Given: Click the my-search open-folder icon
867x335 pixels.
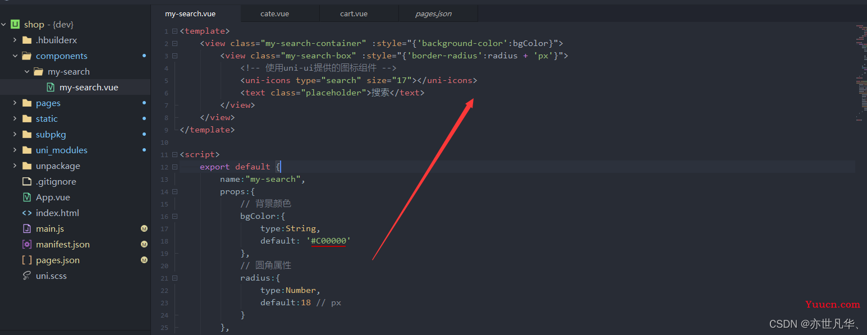Looking at the screenshot, I should [x=38, y=72].
